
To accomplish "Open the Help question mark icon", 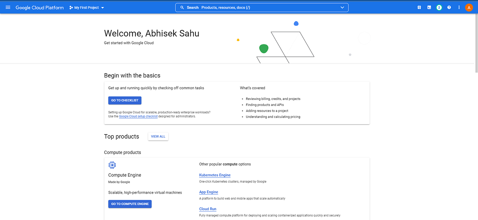I will (x=449, y=7).
